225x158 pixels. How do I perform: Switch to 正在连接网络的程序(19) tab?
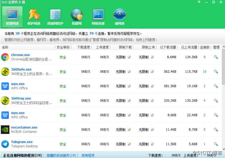pos(22,155)
